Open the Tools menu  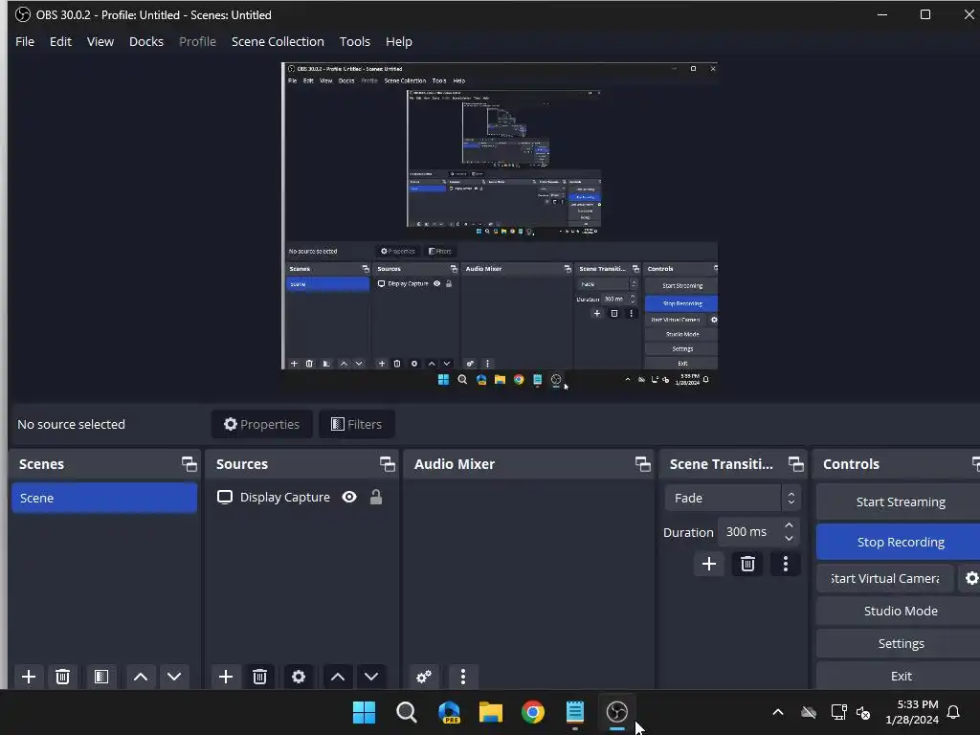point(354,42)
